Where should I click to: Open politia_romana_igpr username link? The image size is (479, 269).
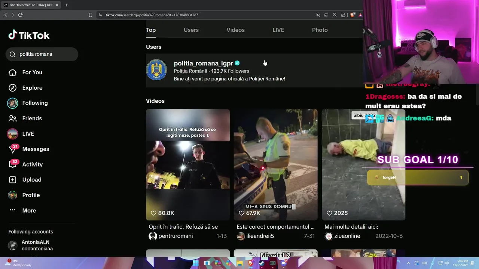tap(204, 63)
